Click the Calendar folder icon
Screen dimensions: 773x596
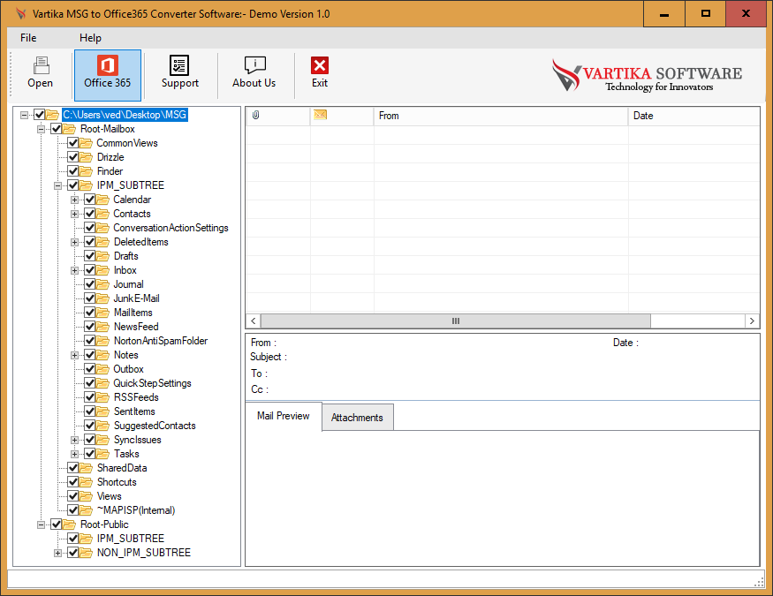(x=102, y=200)
